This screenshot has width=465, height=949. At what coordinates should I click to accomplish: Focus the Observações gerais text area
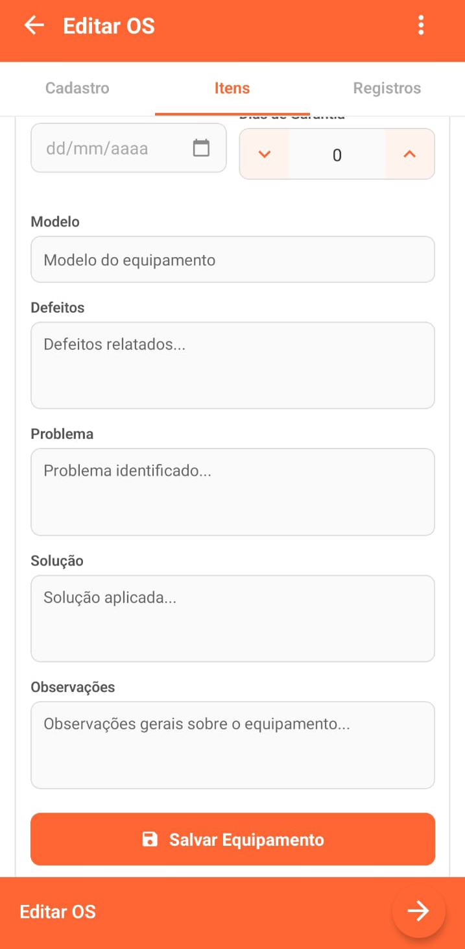[232, 745]
